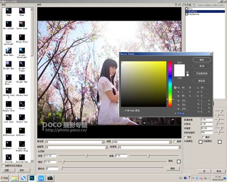The width and height of the screenshot is (227, 182).
Task: Toggle the Disc element checkbox
Action: point(187,9)
